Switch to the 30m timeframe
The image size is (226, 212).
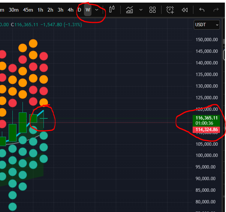click(x=13, y=10)
